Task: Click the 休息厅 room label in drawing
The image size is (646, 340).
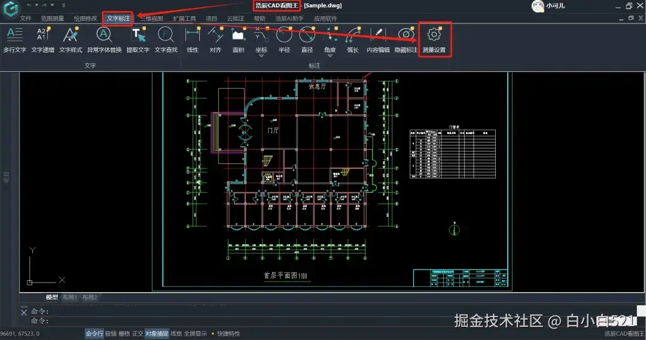Action: tap(317, 87)
